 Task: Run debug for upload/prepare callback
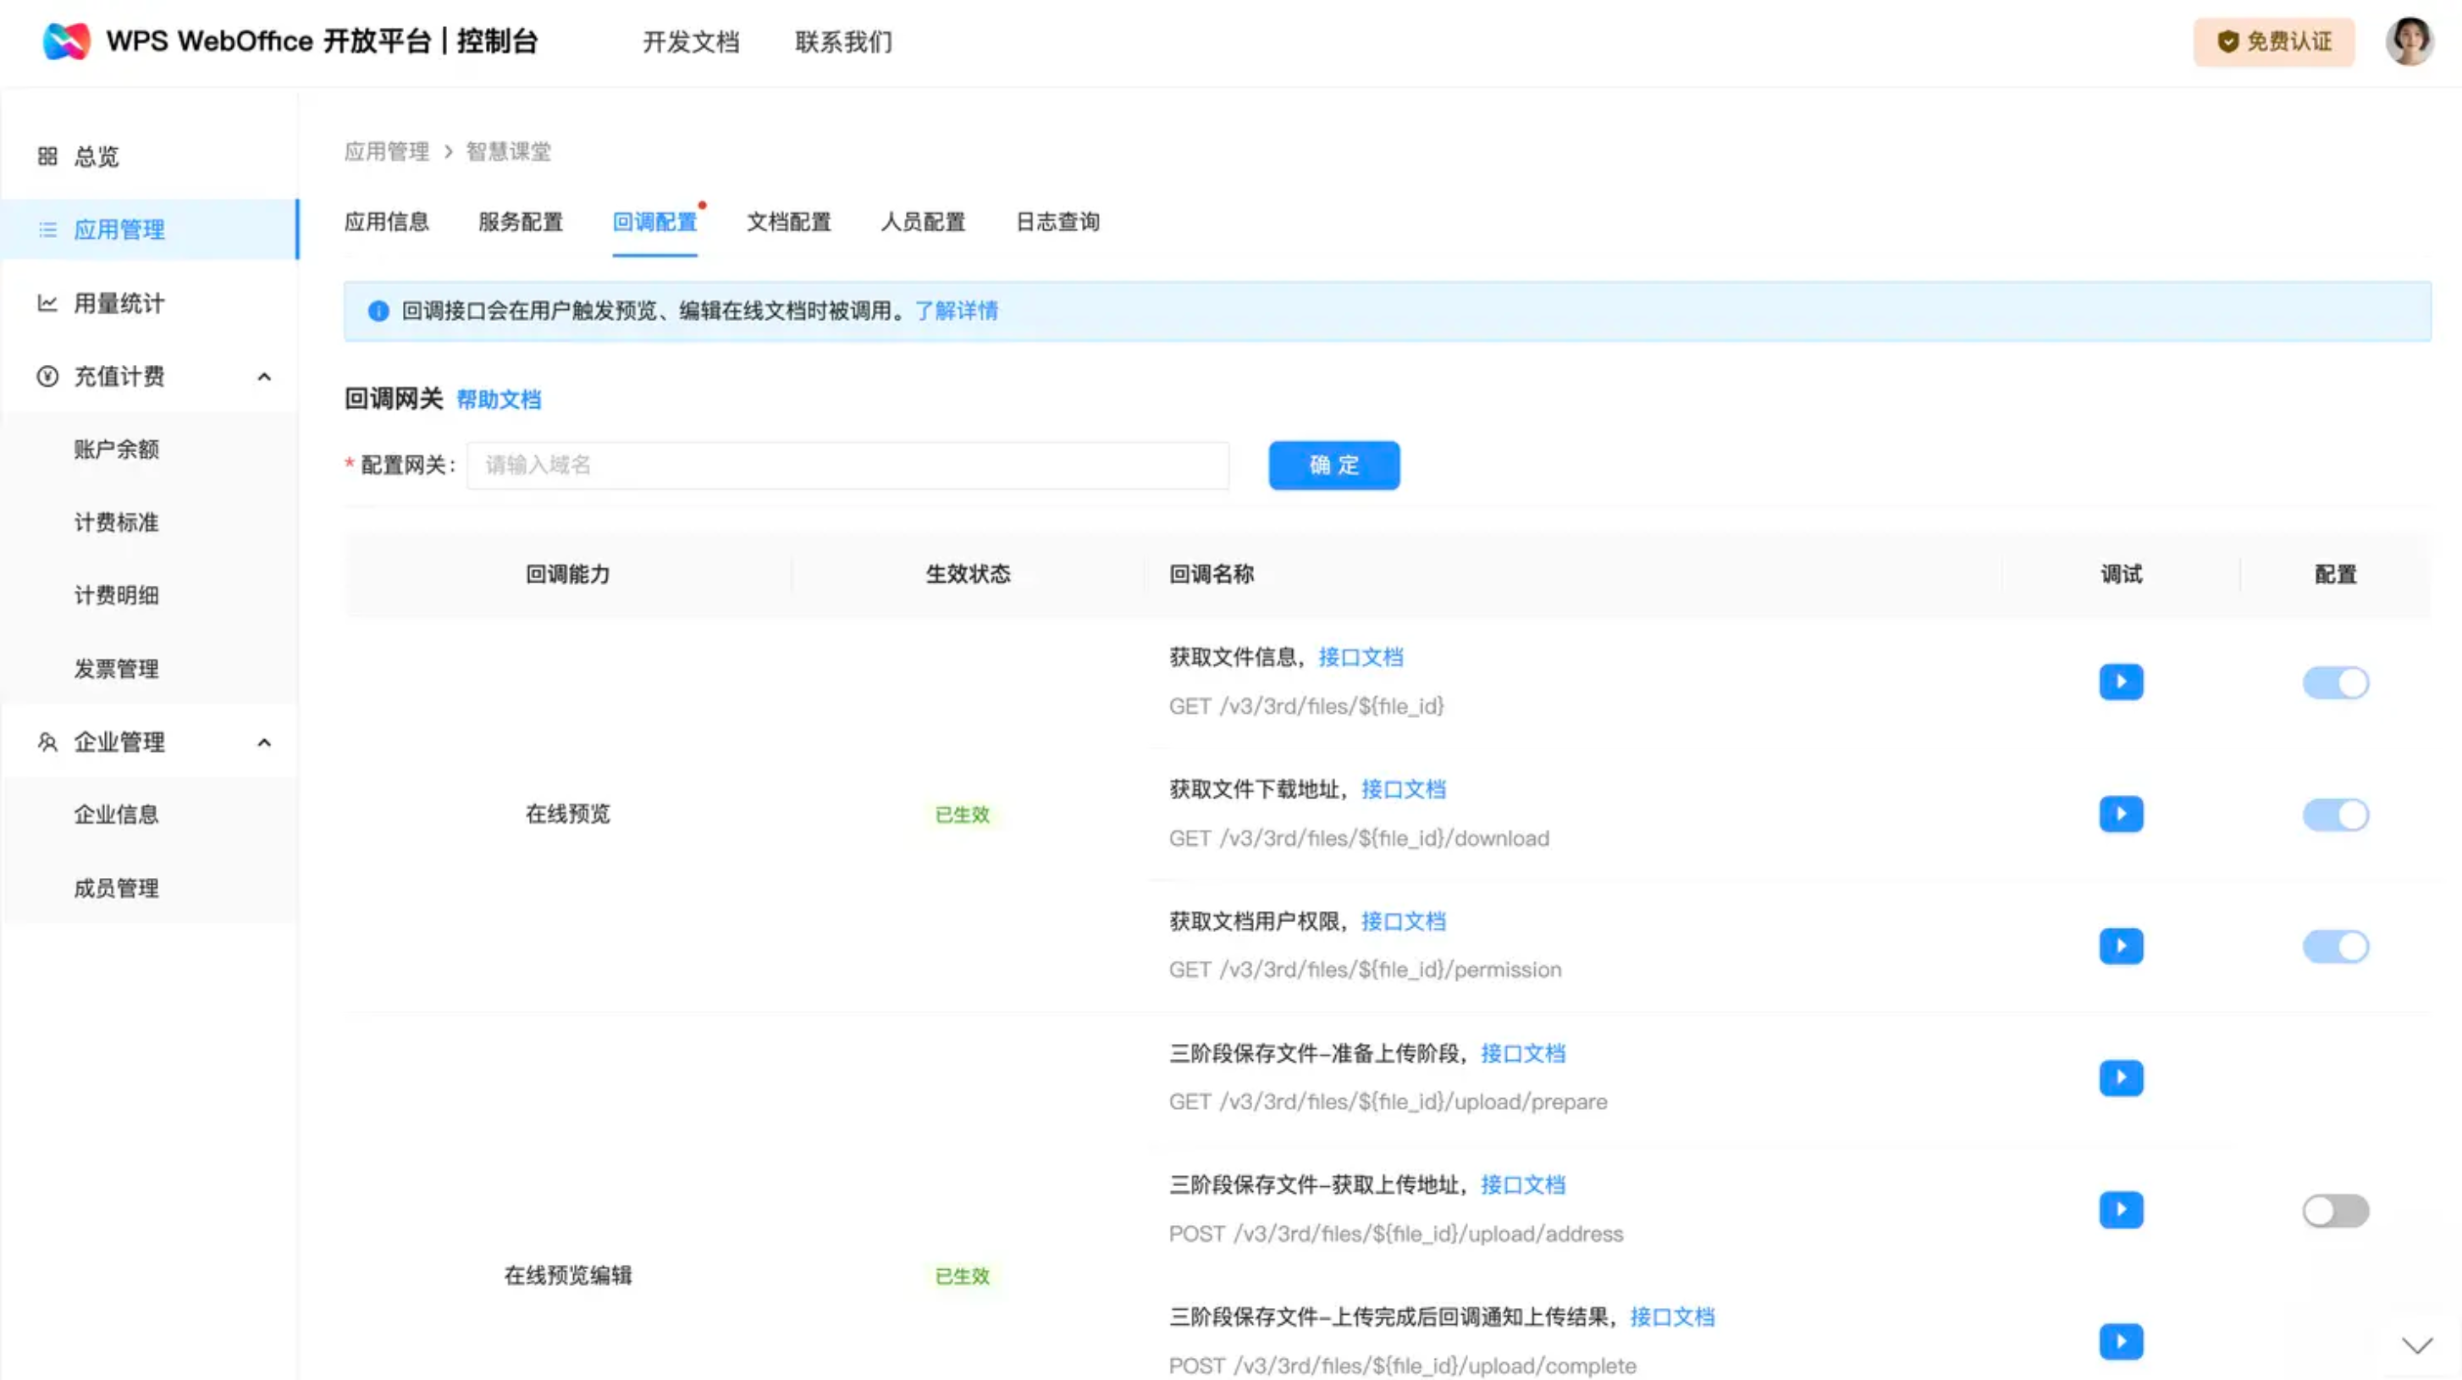pyautogui.click(x=2120, y=1078)
